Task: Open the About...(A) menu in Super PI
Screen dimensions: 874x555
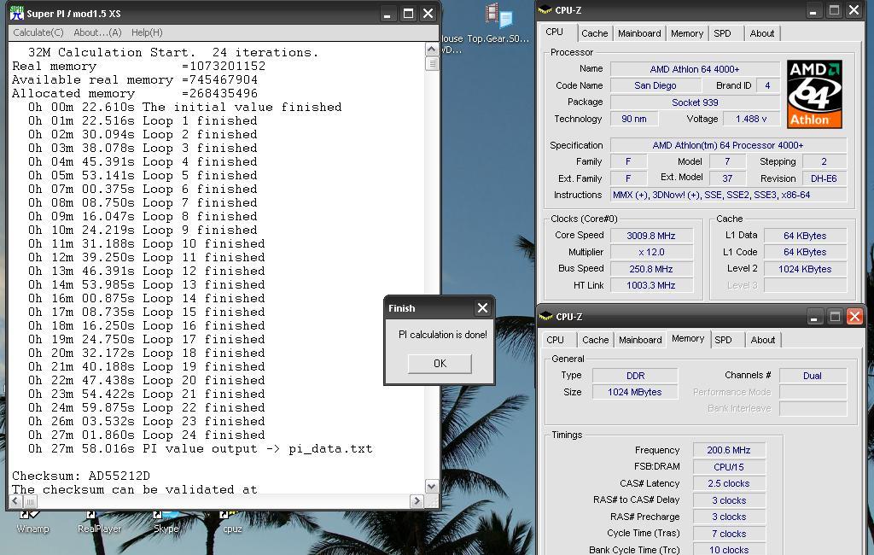Action: (x=97, y=32)
